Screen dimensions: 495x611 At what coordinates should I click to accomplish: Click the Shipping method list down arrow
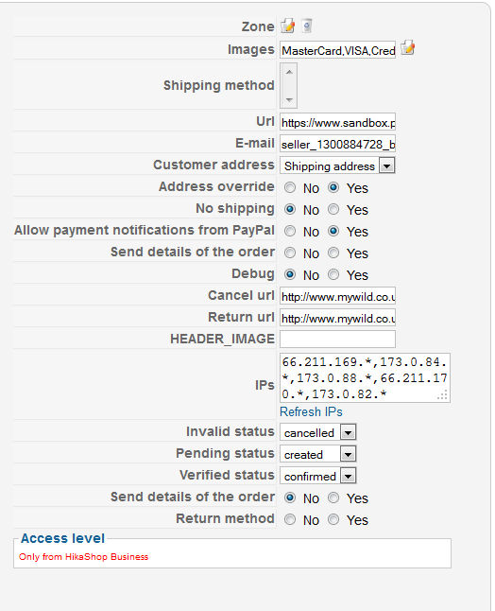(x=289, y=100)
